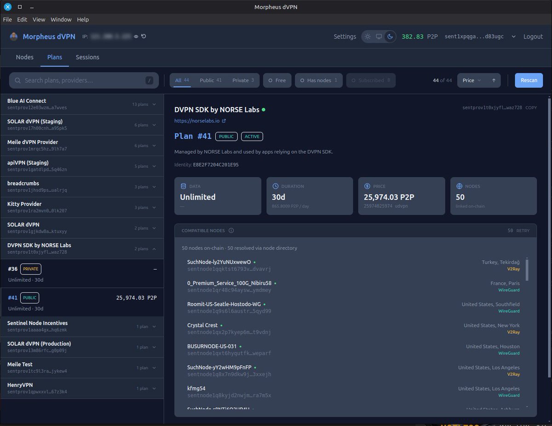Focus the Search plans, providers field
Screen dimensions: 552x426
84,80
